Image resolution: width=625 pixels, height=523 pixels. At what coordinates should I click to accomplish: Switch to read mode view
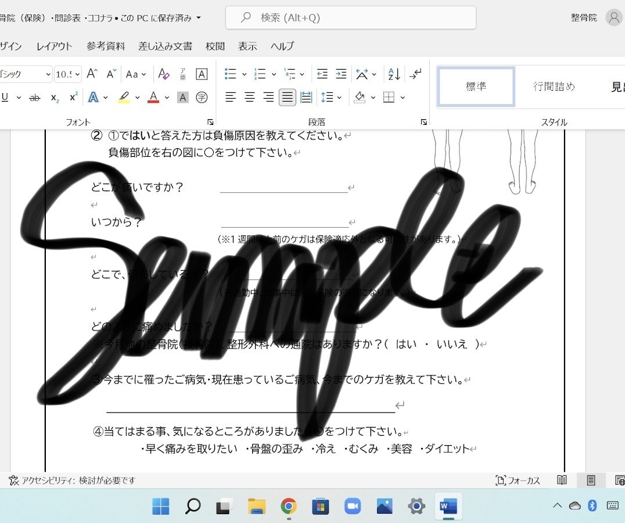(562, 481)
